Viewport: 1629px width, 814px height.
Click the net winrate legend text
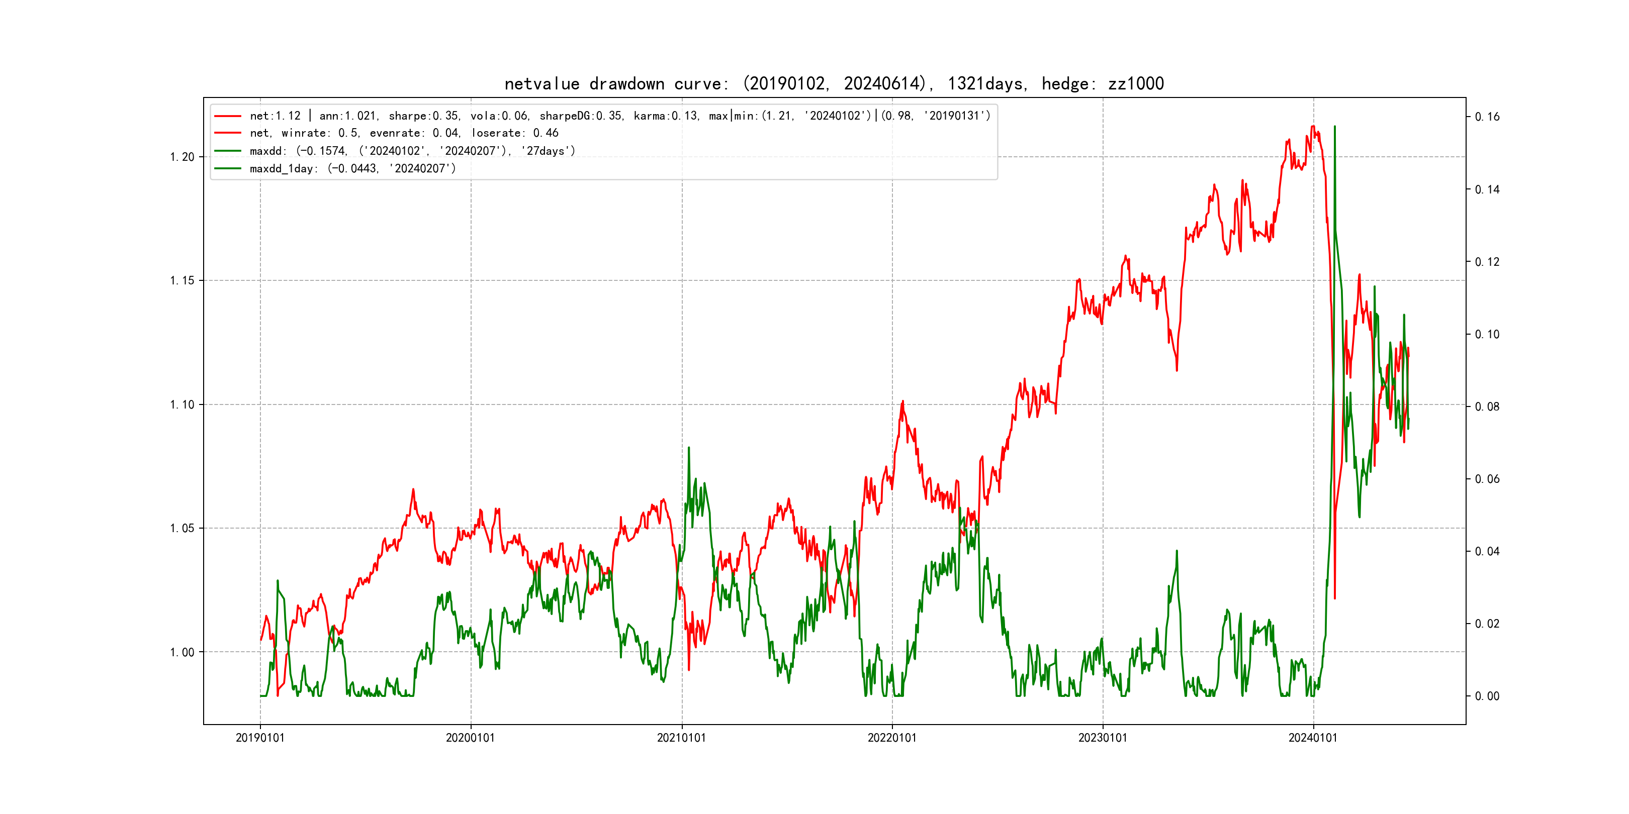point(403,133)
